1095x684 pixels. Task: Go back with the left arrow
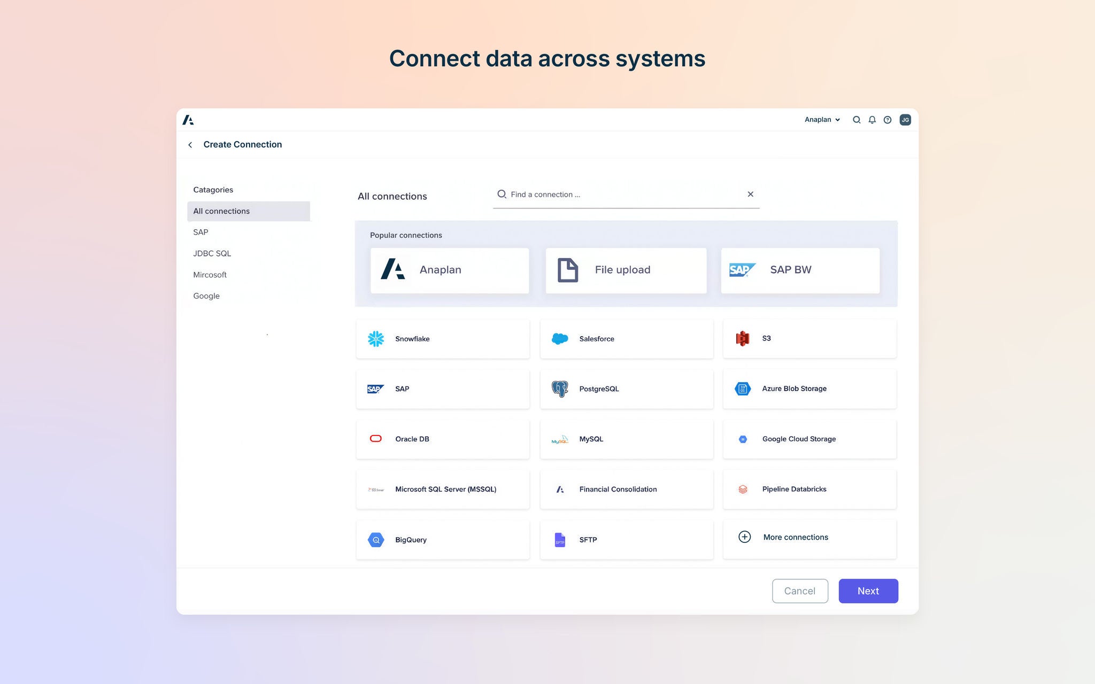[190, 145]
